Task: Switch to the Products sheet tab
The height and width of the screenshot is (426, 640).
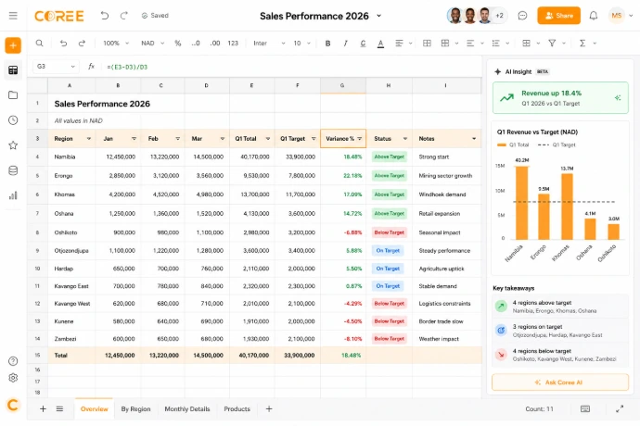Action: (237, 409)
